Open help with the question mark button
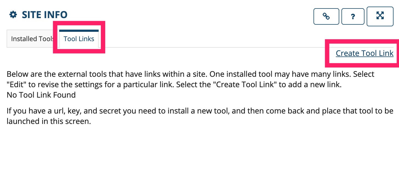The width and height of the screenshot is (399, 170). click(x=353, y=16)
